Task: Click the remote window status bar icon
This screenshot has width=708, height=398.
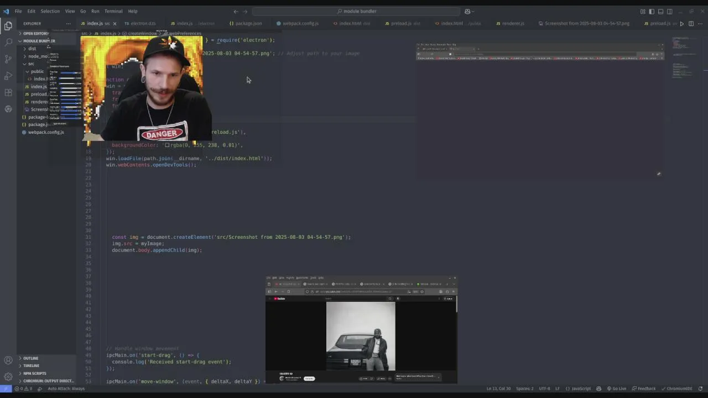Action: point(5,389)
